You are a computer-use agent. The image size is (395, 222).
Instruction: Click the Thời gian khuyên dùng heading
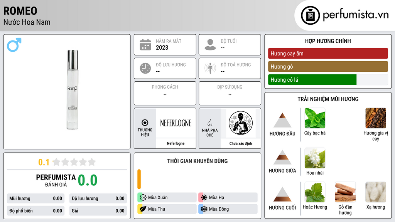[x=197, y=161]
